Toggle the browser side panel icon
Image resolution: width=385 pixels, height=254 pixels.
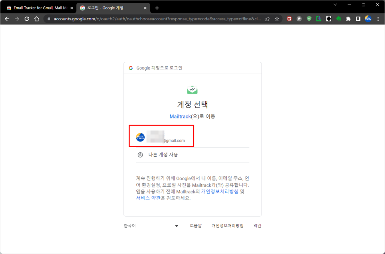pyautogui.click(x=358, y=19)
